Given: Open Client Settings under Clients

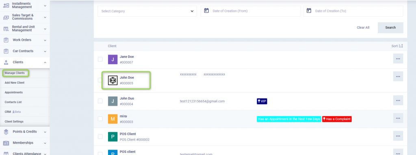Looking at the screenshot, I should [14, 122].
